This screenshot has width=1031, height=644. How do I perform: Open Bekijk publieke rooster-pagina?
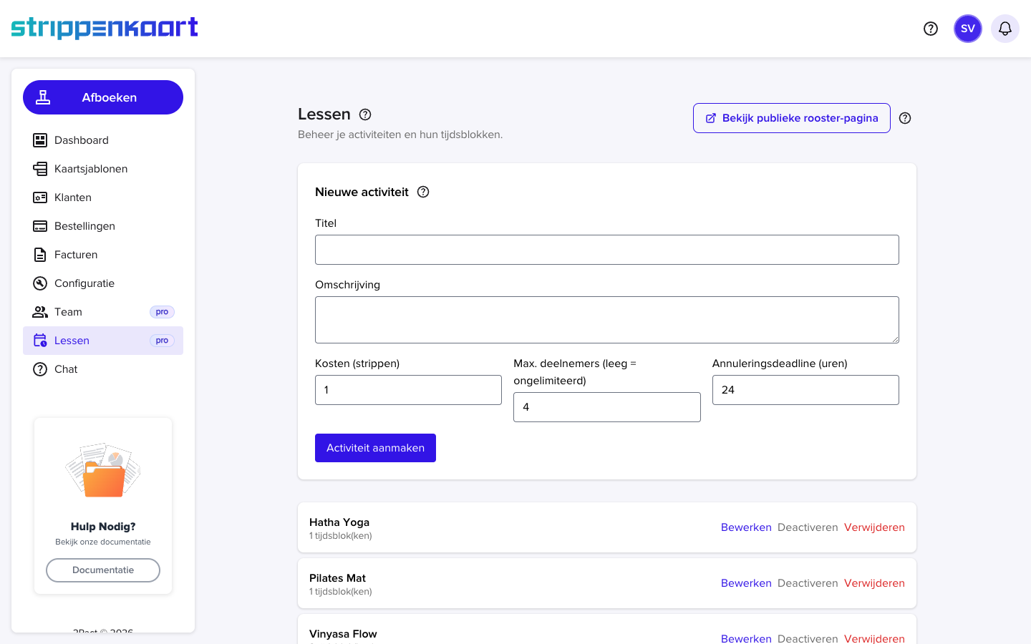[x=792, y=118]
